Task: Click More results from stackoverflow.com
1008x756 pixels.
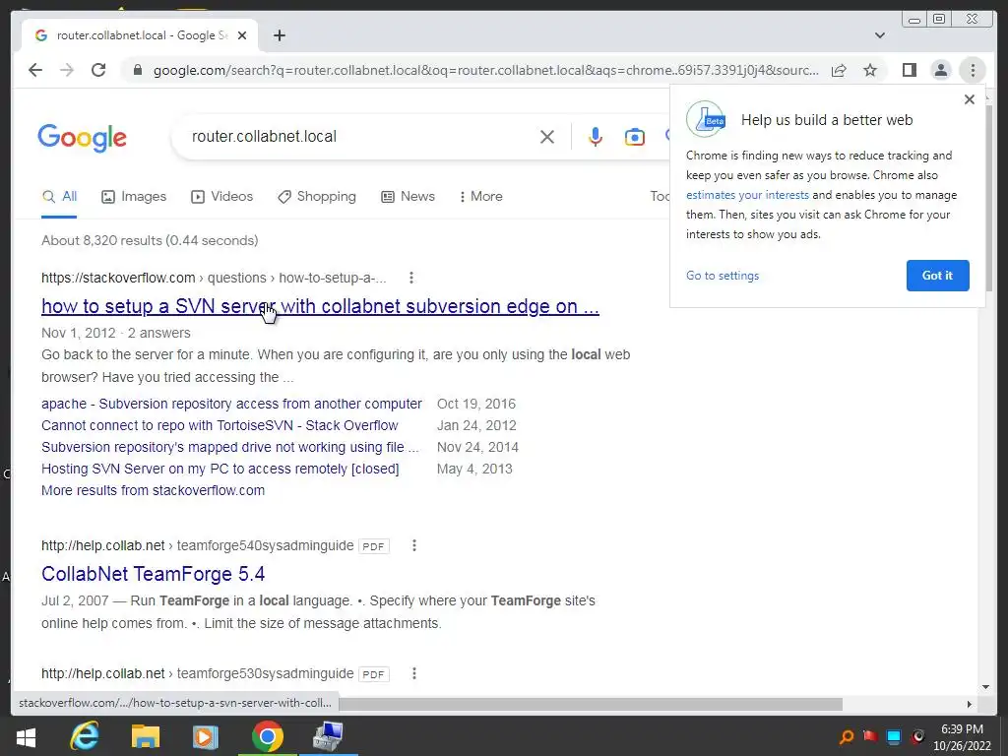Action: [x=153, y=490]
